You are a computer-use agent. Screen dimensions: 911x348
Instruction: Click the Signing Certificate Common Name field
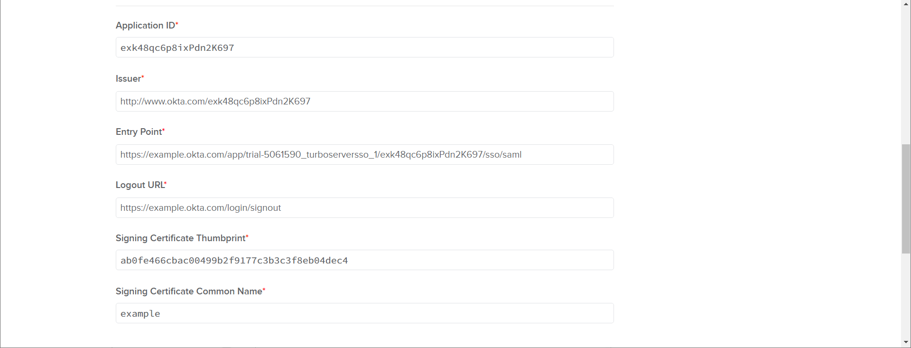[x=364, y=313]
